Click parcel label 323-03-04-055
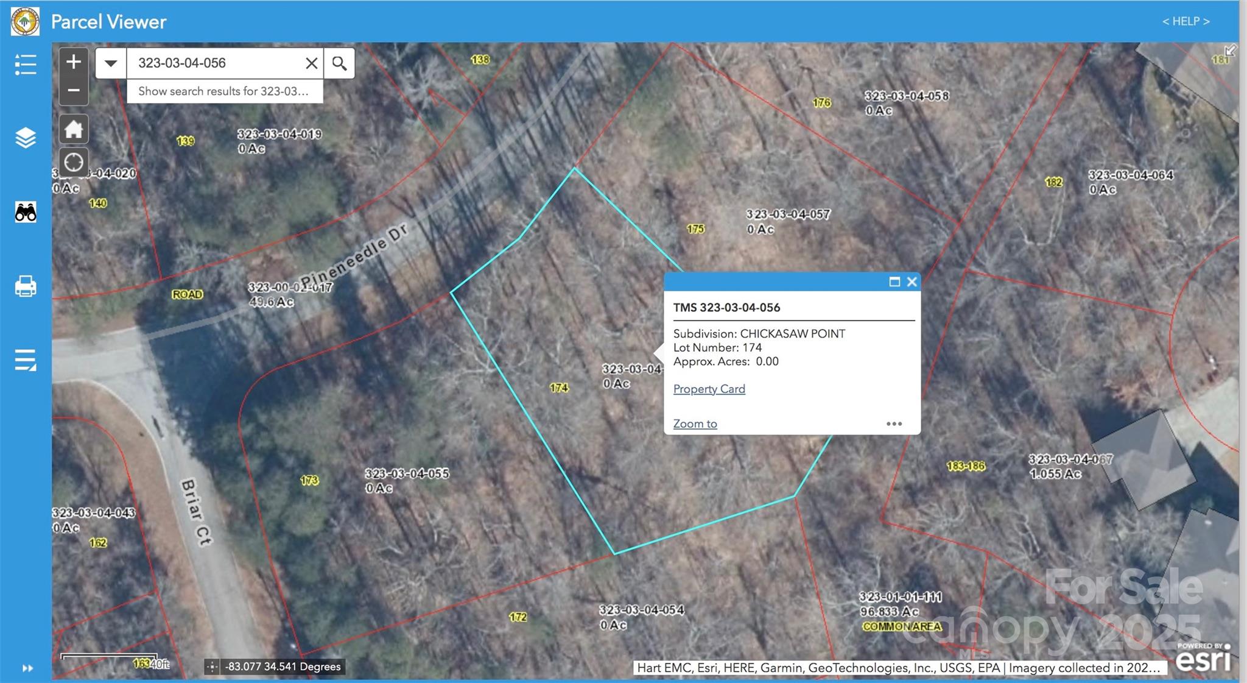This screenshot has width=1247, height=683. (x=407, y=473)
